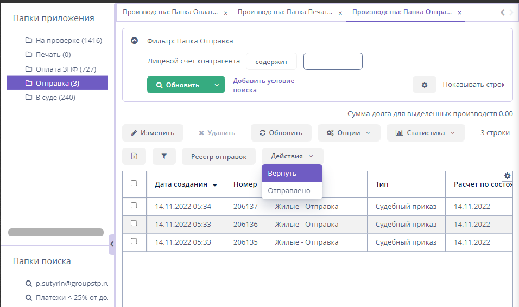This screenshot has width=519, height=307.
Task: Click the funnel filter icon button
Action: click(164, 156)
